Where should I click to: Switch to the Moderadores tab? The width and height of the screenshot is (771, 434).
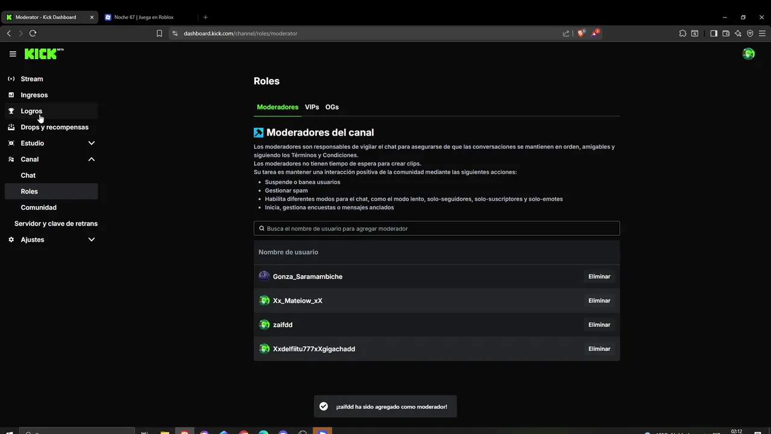[x=278, y=107]
